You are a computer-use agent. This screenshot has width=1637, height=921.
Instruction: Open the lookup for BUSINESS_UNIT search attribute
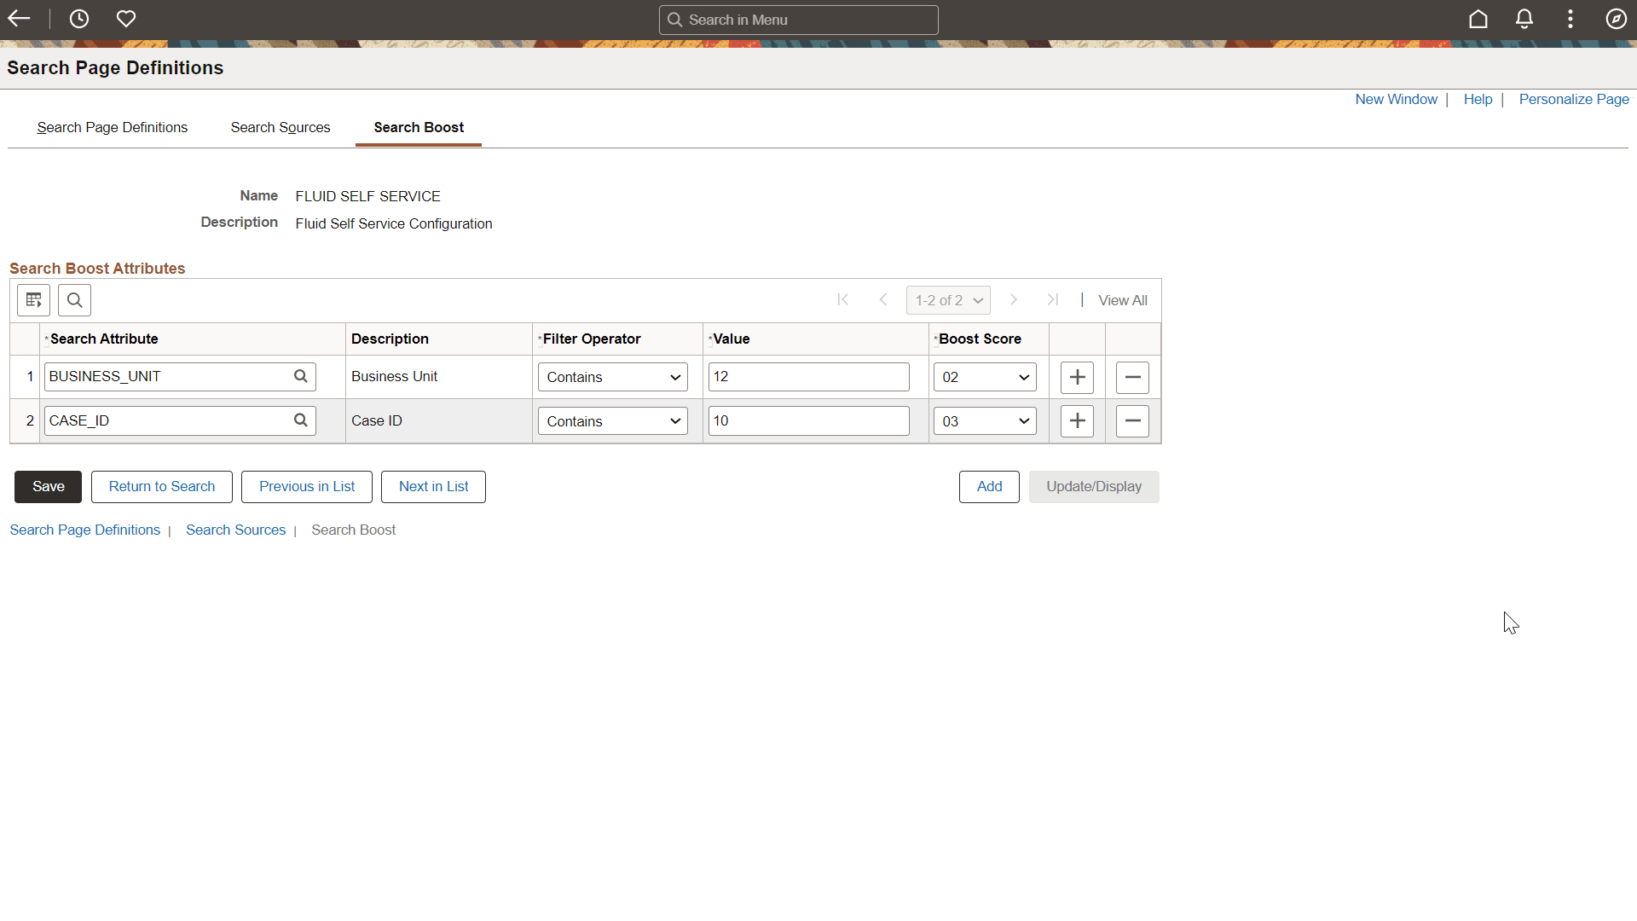click(301, 376)
